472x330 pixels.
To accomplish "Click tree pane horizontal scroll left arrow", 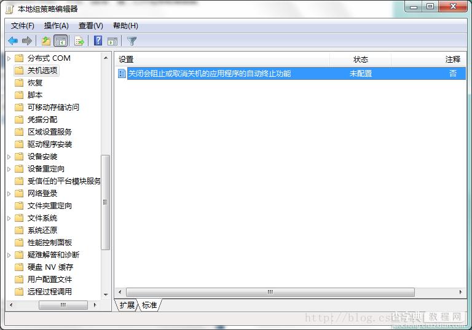I will pos(11,305).
